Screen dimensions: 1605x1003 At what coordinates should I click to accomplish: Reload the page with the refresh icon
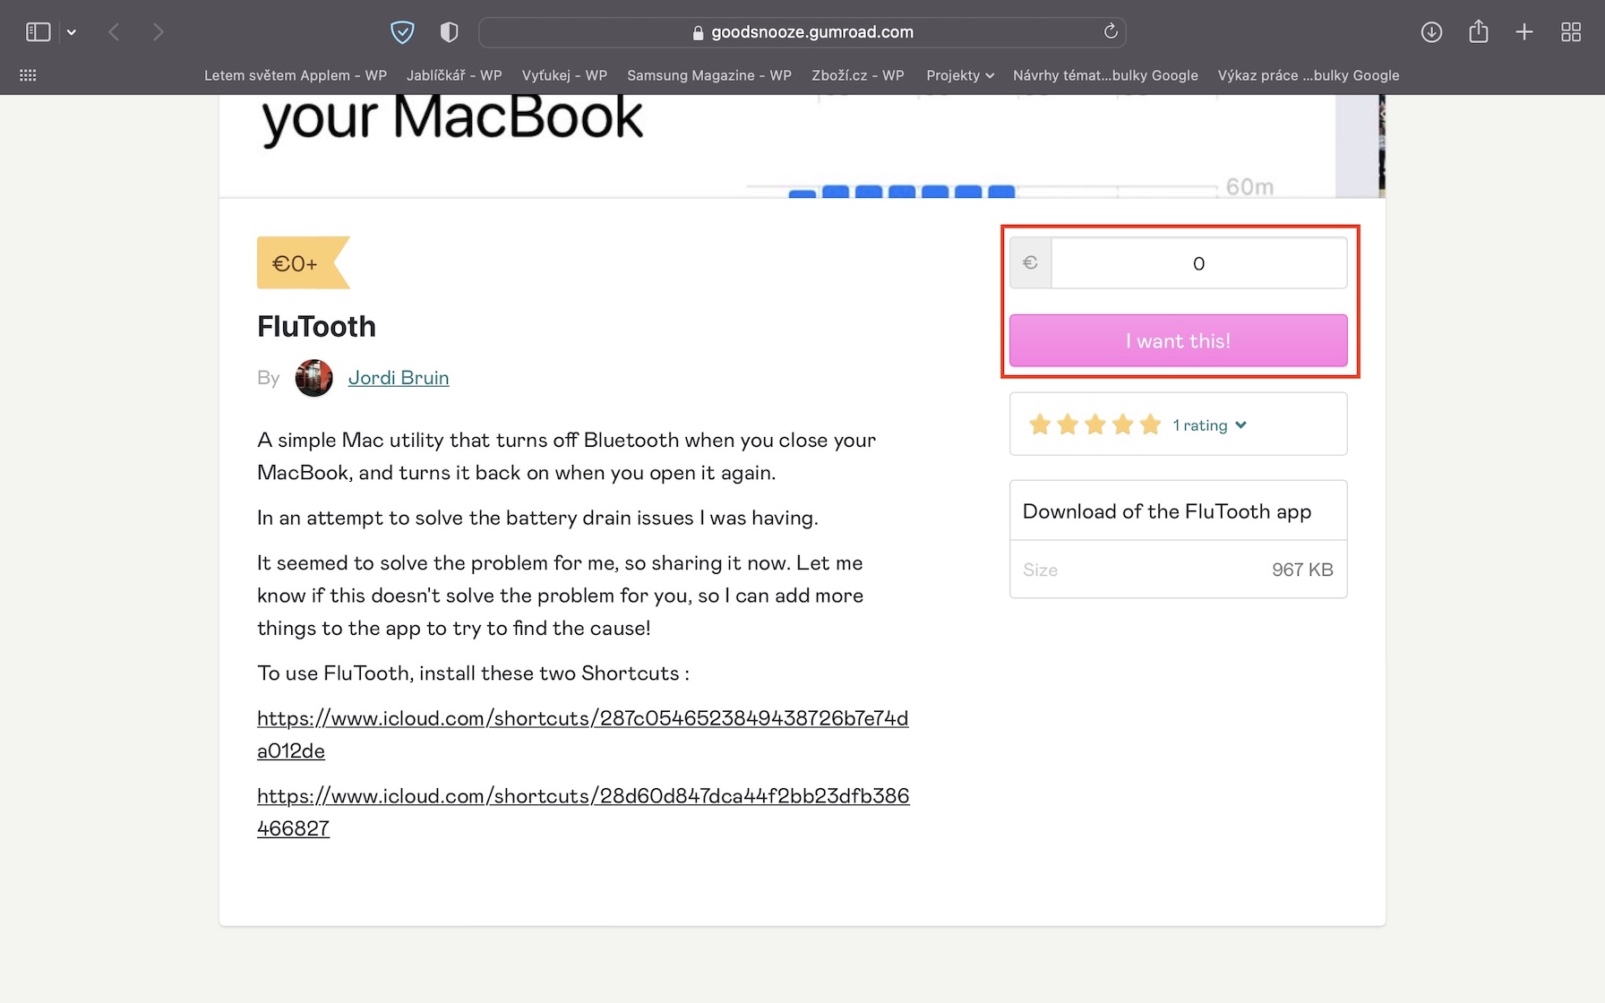tap(1111, 31)
